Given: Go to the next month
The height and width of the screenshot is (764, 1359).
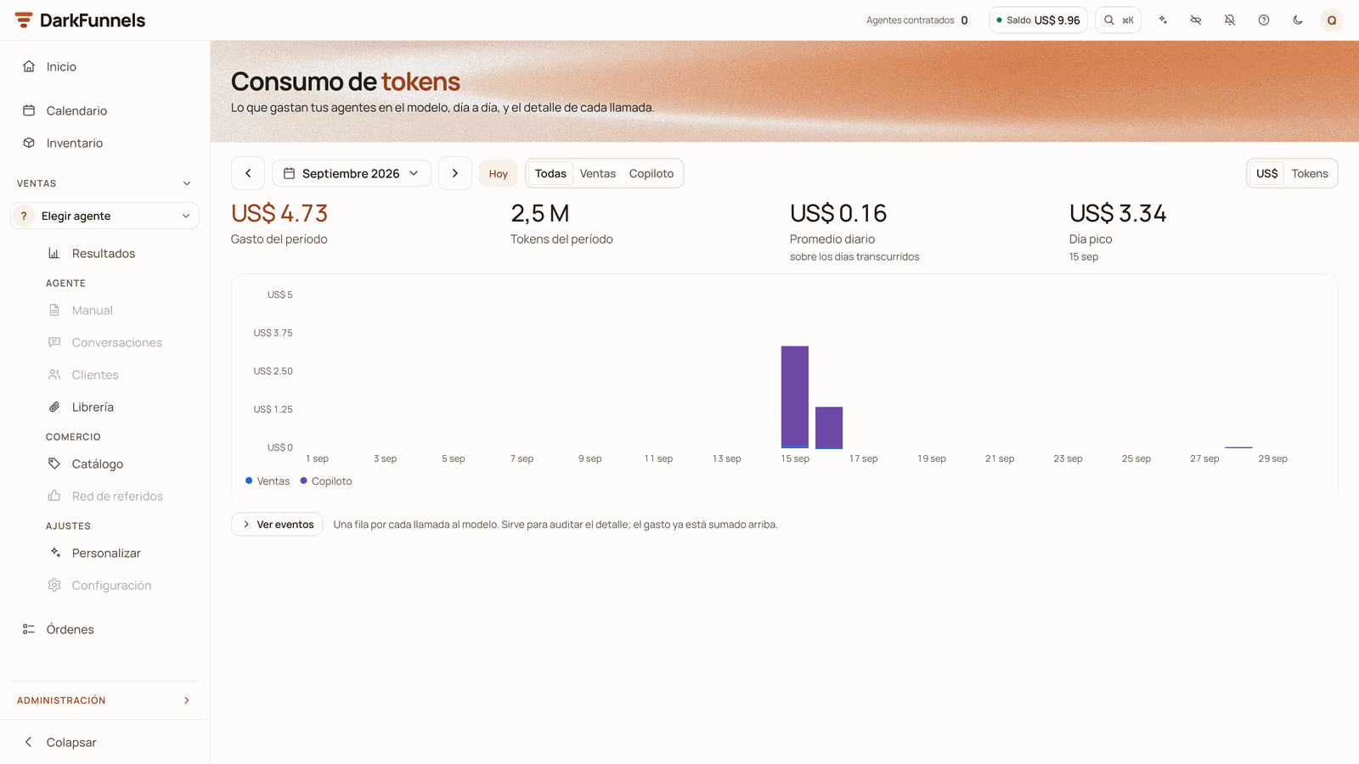Looking at the screenshot, I should click(x=455, y=173).
